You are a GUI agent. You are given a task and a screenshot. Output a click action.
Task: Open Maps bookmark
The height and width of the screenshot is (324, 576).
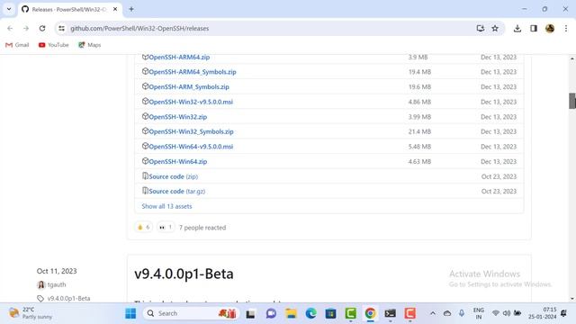click(x=90, y=45)
